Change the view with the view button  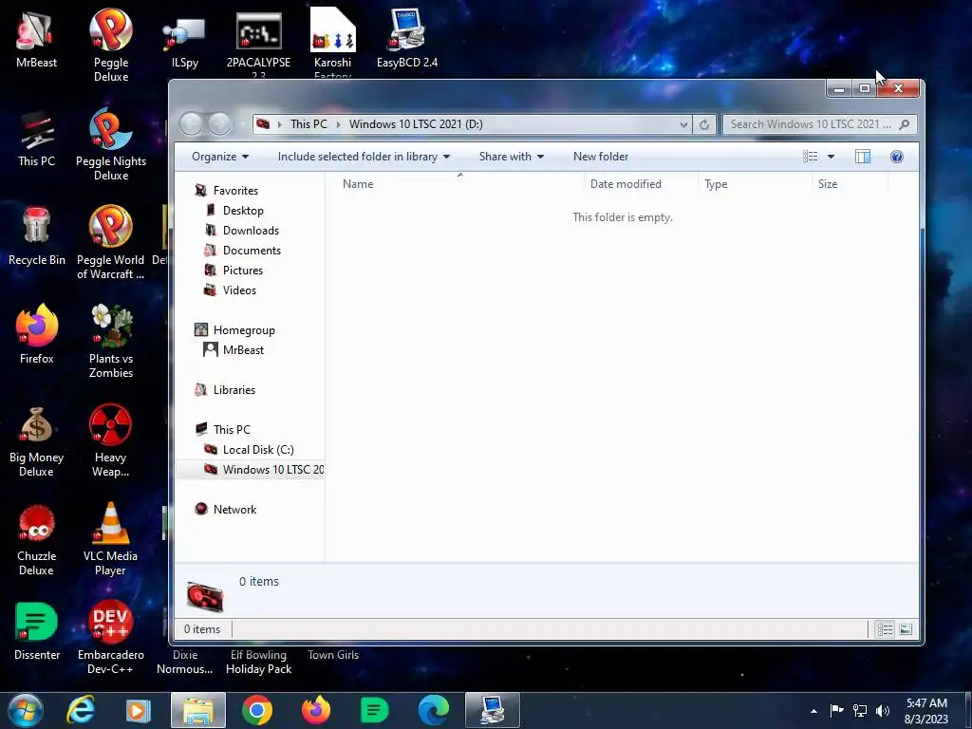811,157
